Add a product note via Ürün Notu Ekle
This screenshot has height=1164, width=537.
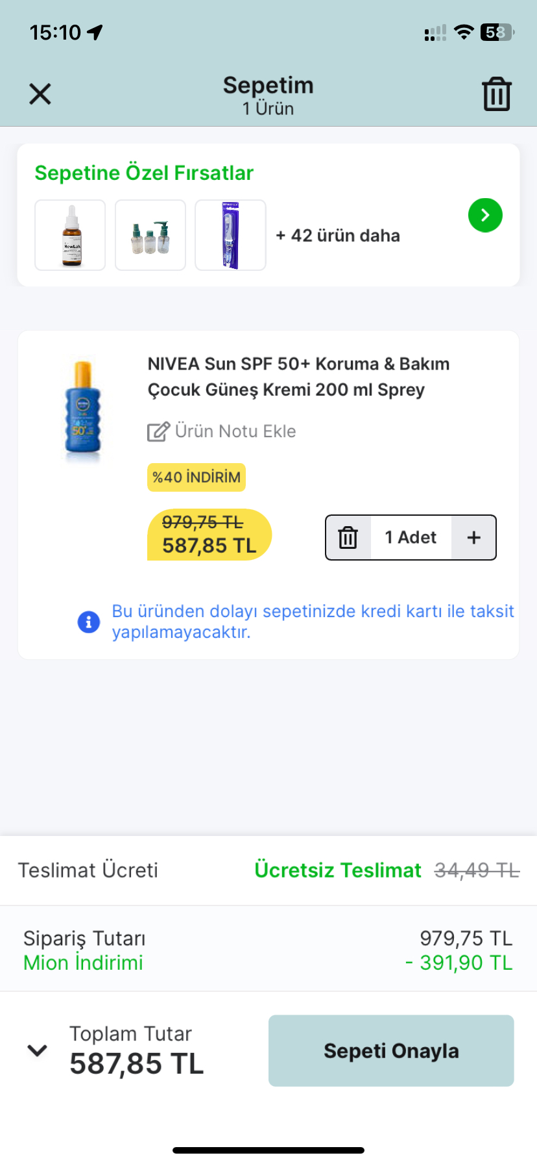pos(235,431)
